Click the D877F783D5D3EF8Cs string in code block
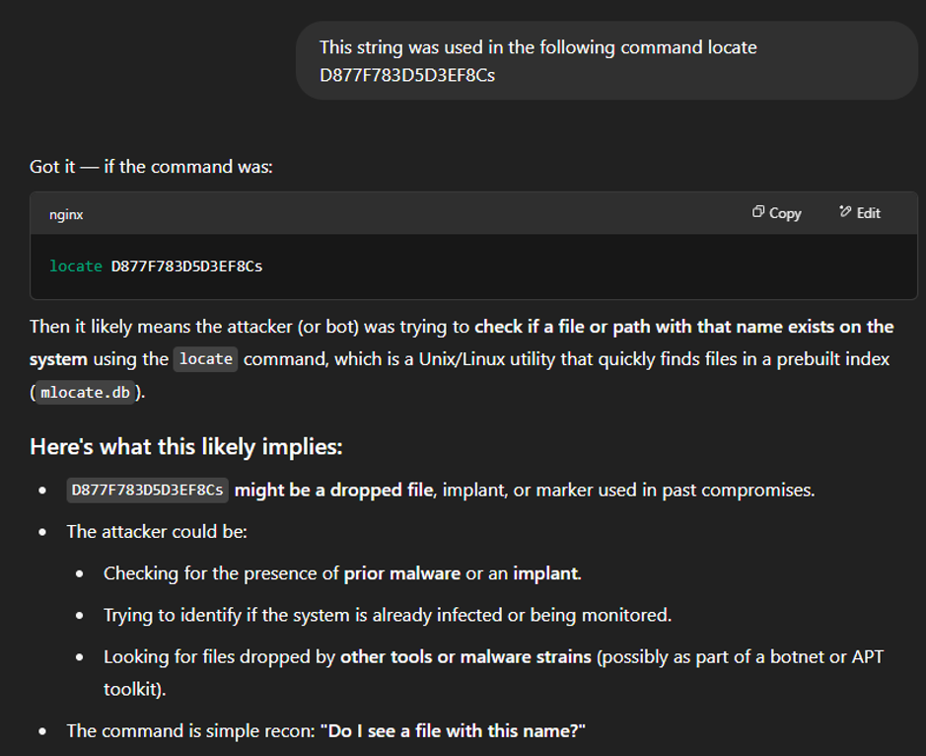Viewport: 926px width, 756px height. click(x=186, y=266)
